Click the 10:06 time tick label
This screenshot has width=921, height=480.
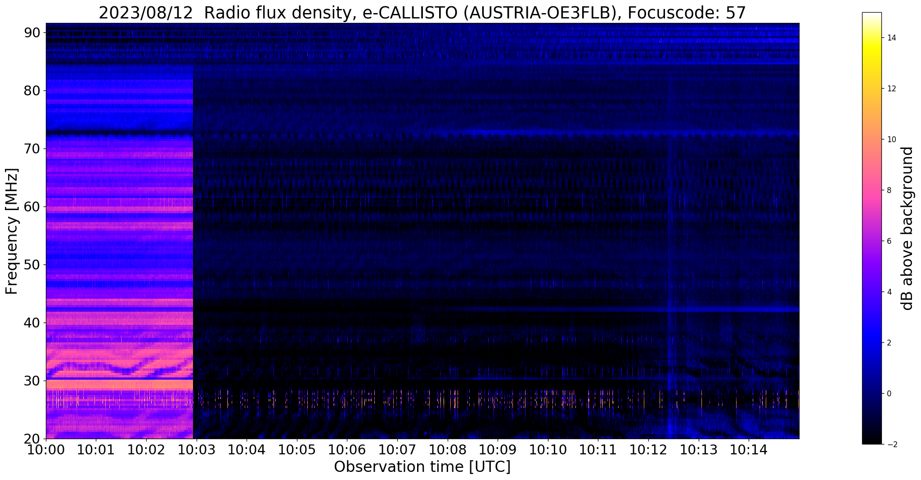(347, 449)
